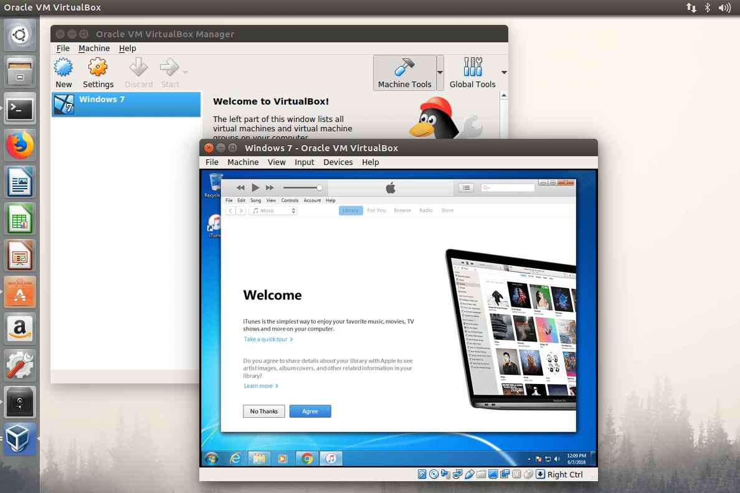Click the iTunes forward navigation arrow
The width and height of the screenshot is (740, 493).
[x=240, y=210]
